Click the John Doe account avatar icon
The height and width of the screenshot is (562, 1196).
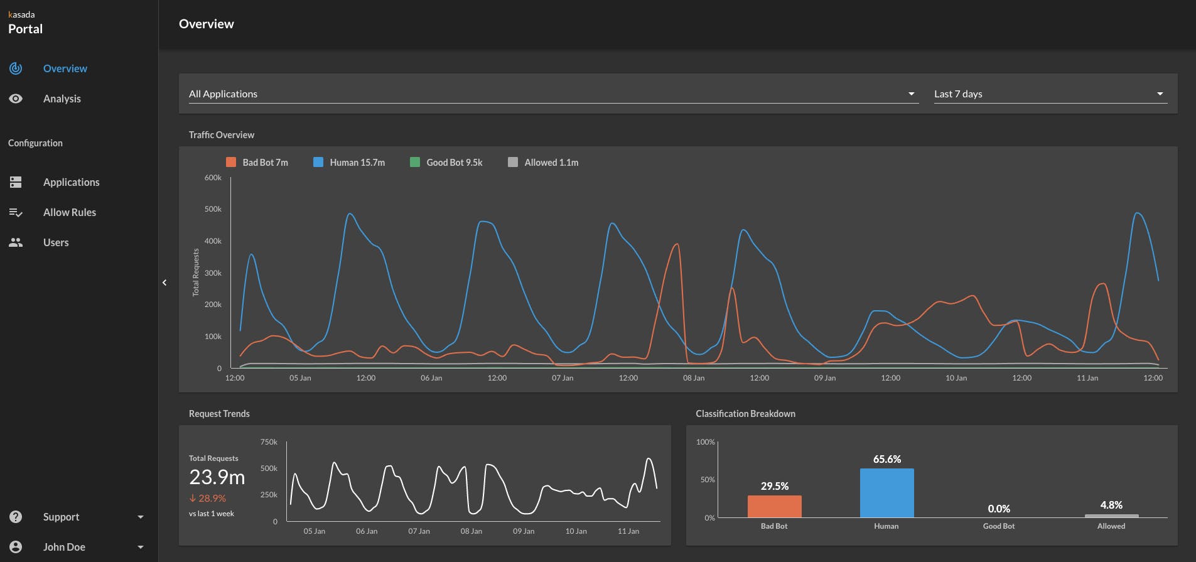coord(16,547)
